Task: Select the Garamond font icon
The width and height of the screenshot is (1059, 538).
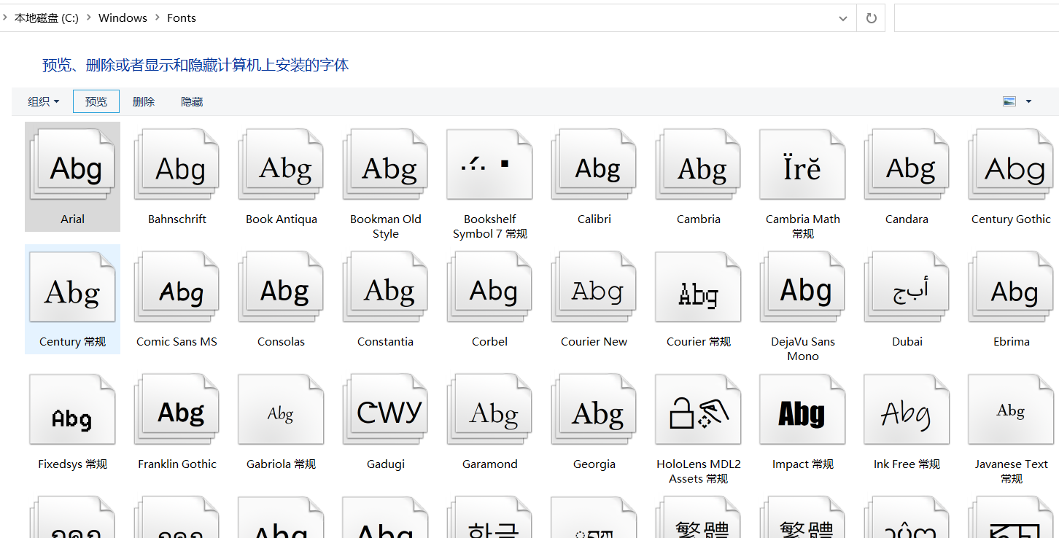Action: coord(489,410)
